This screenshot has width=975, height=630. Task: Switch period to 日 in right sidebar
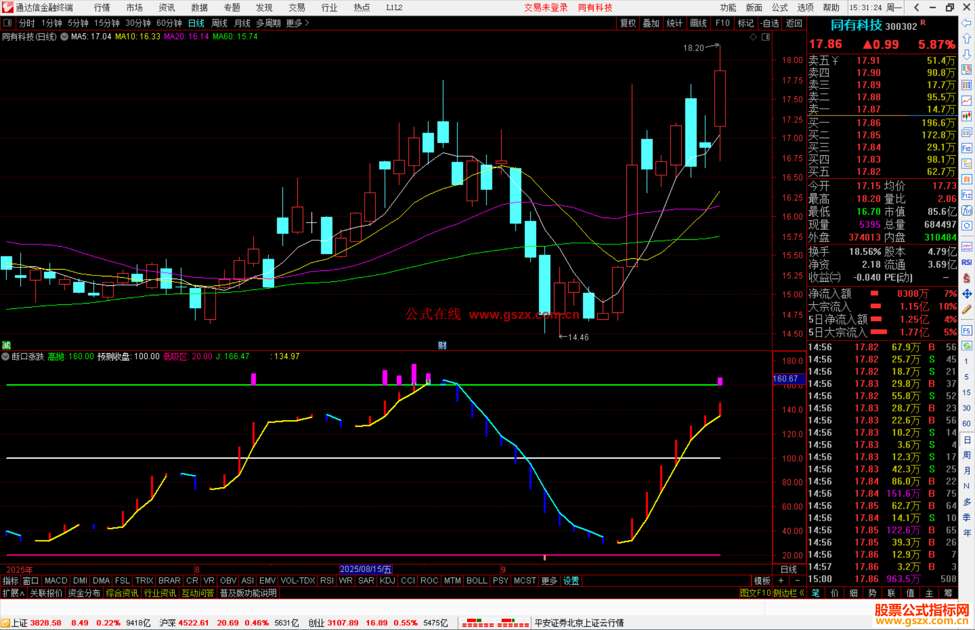pos(966,440)
